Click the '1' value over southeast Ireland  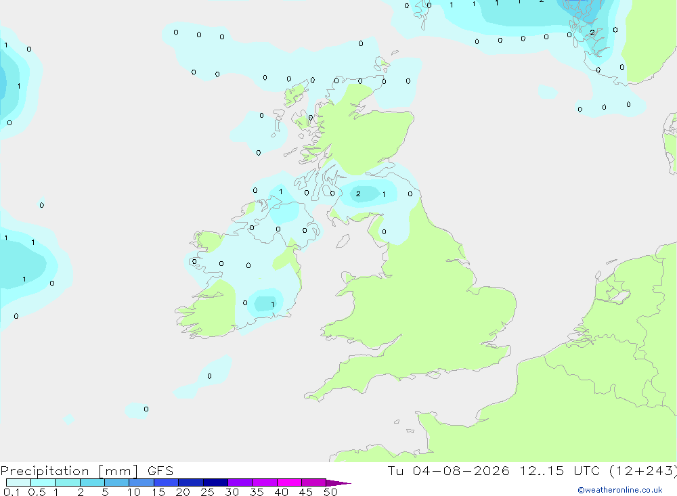pos(272,305)
